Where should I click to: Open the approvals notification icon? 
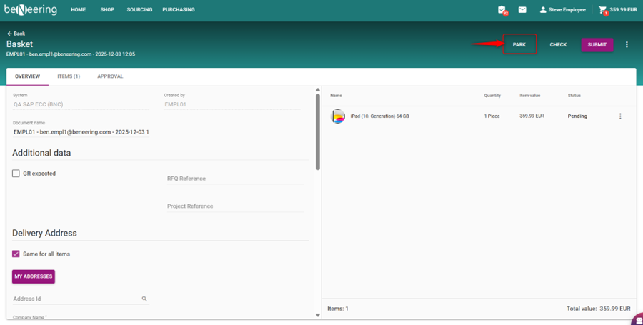point(502,10)
